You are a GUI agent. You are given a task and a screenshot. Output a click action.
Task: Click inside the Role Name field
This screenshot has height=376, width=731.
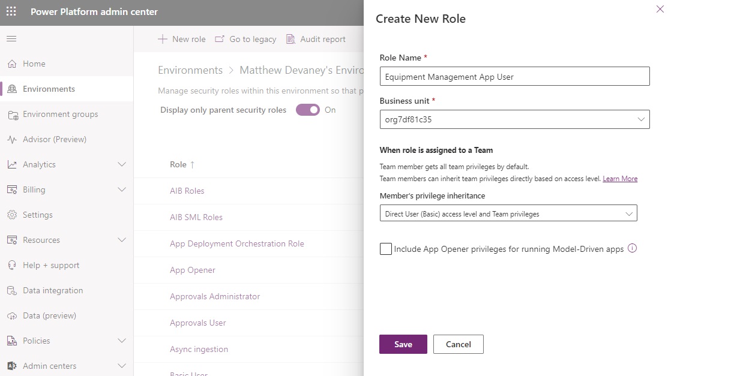coord(514,76)
